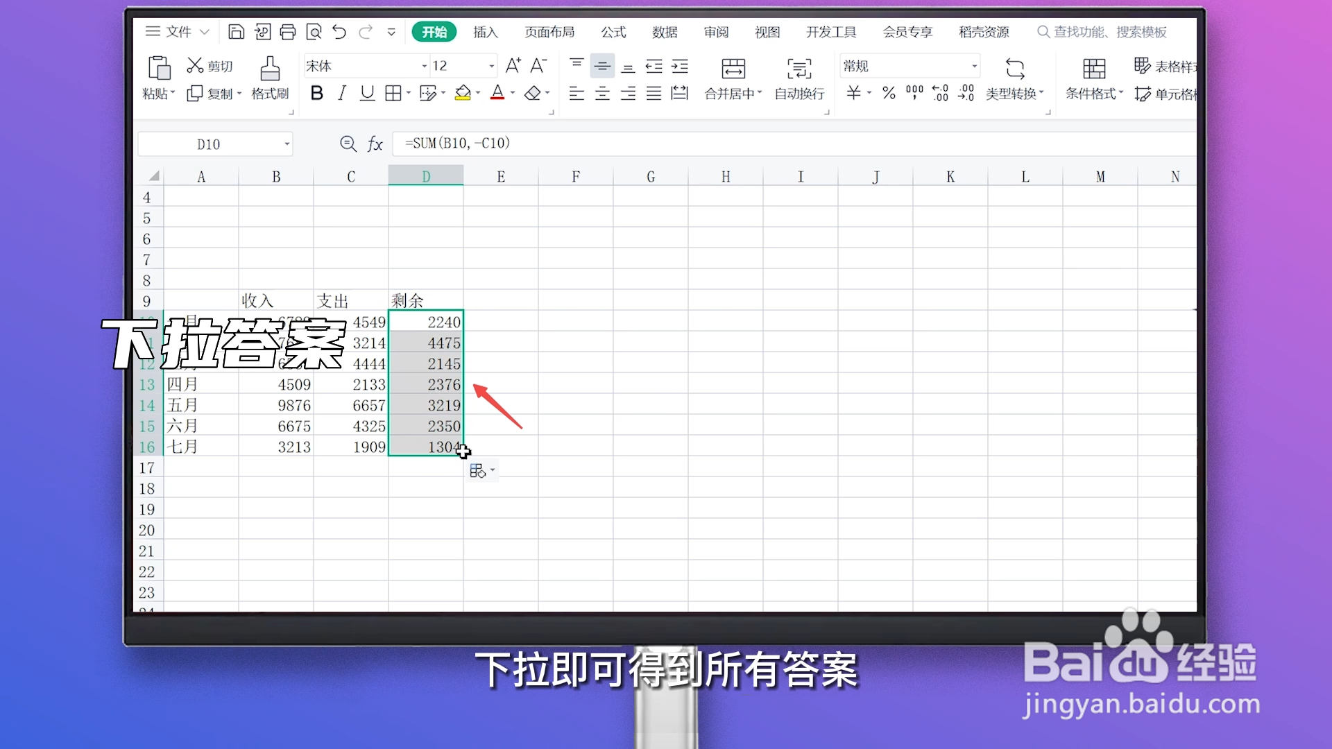This screenshot has height=749, width=1332.
Task: Expand the quick access toolbar arrow
Action: [x=391, y=32]
